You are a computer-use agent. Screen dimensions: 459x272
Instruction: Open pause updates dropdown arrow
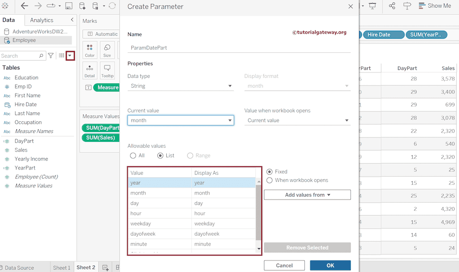point(104,6)
